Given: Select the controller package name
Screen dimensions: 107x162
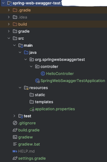Looking at the screenshot, I should pos(49,66).
